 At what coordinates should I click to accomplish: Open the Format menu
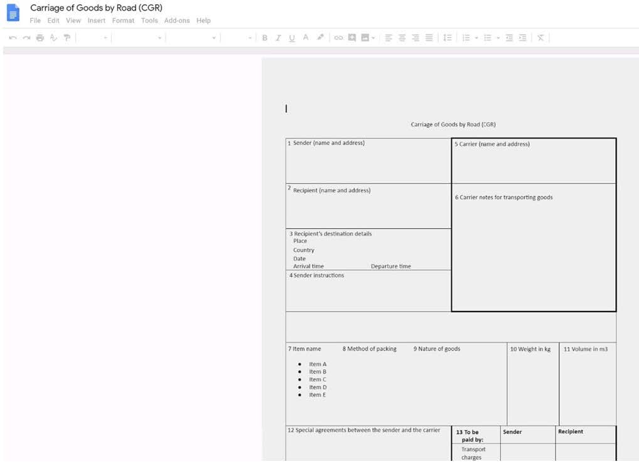123,21
